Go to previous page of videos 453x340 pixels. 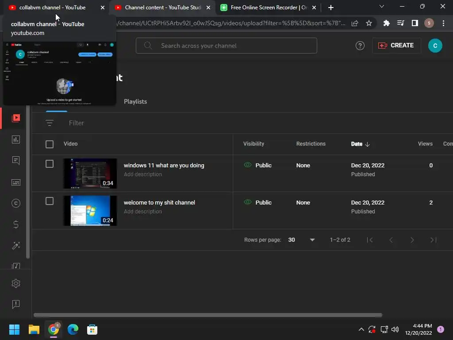(391, 240)
